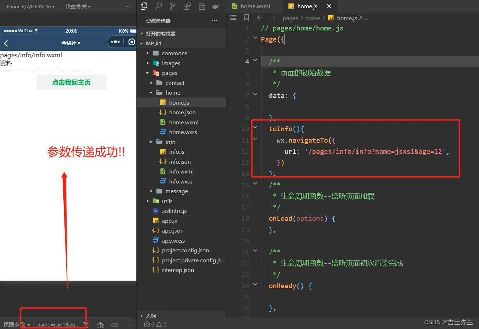
Task: Open the iPhone 6/7/8 device dropdown
Action: (x=30, y=6)
